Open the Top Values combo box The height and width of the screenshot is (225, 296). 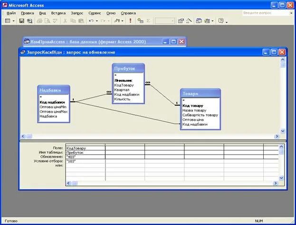(165, 21)
